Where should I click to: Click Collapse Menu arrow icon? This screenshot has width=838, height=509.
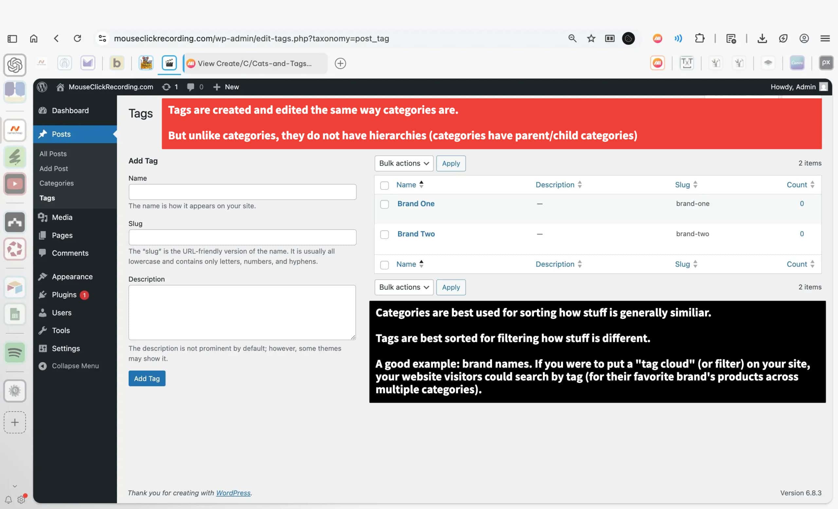click(x=43, y=366)
